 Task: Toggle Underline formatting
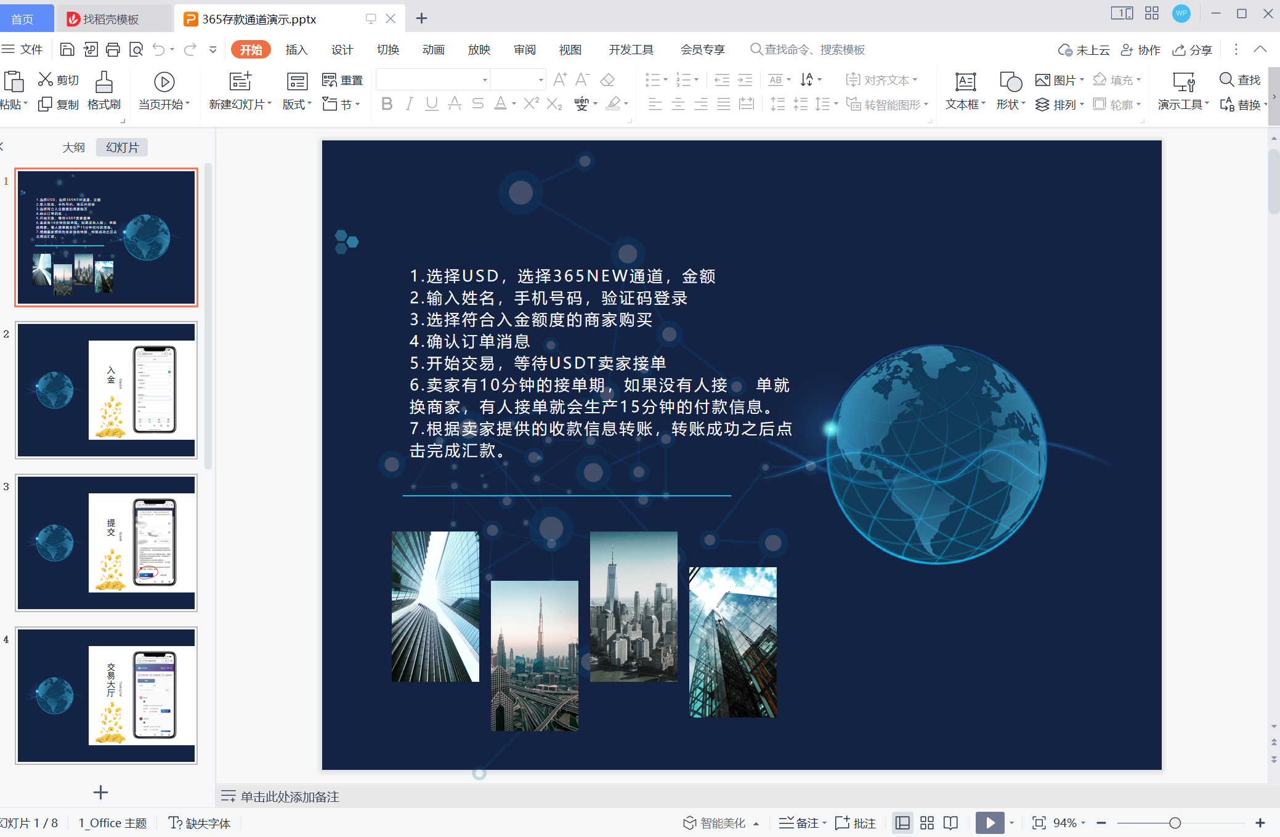tap(432, 103)
